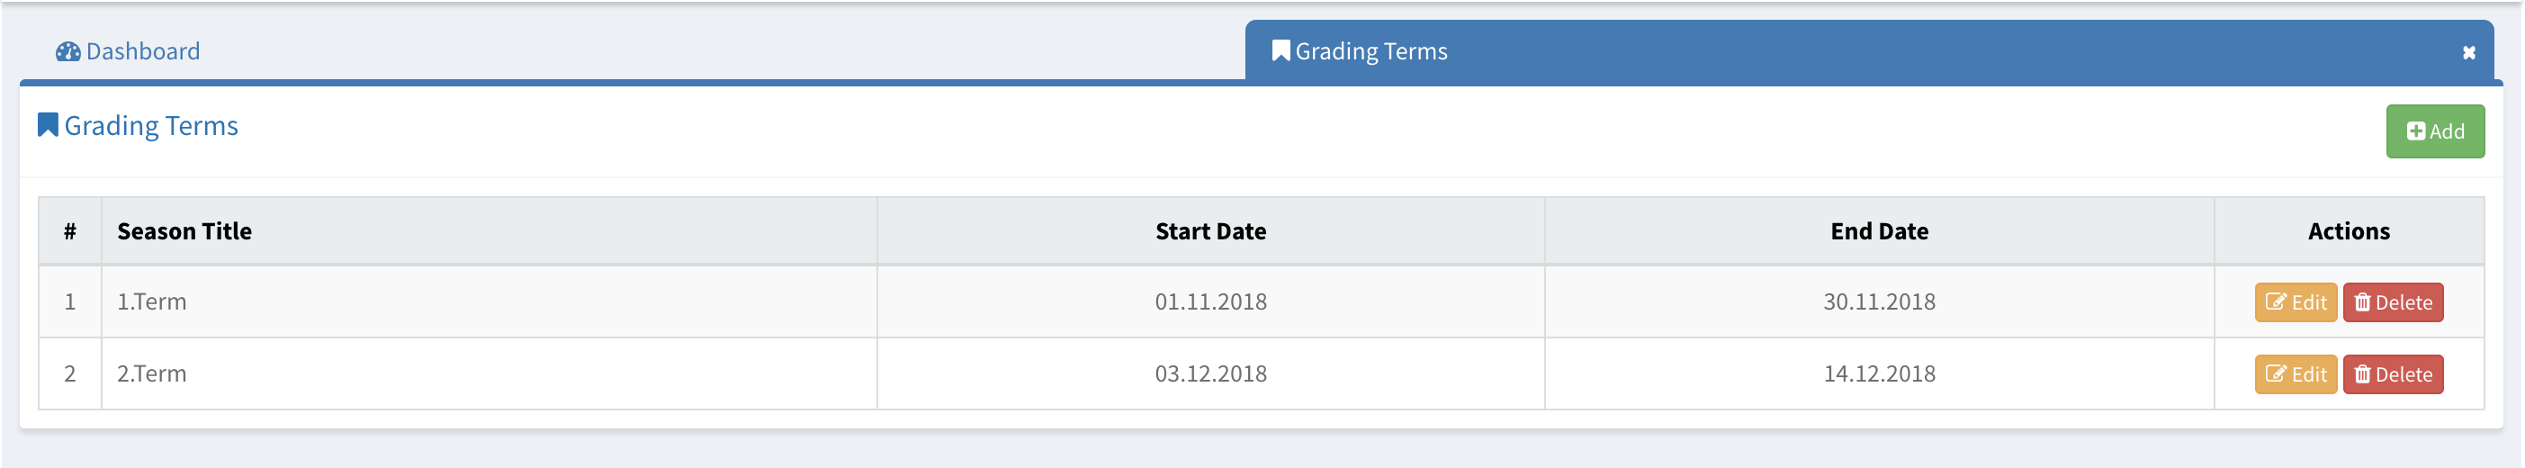This screenshot has height=468, width=2525.
Task: Click the plus icon on the Add button
Action: [2415, 132]
